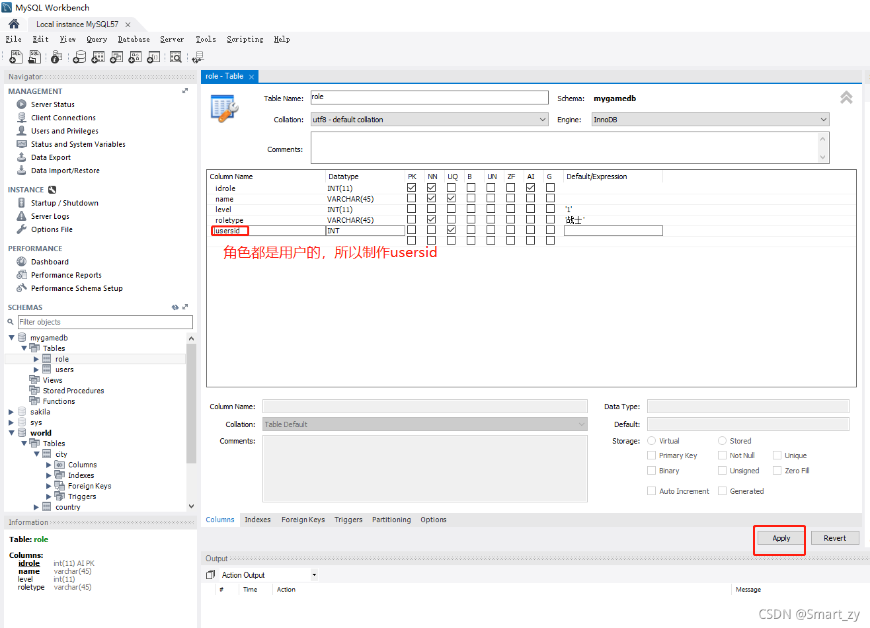Click the Filter objects search box
870x628 pixels.
pyautogui.click(x=106, y=322)
